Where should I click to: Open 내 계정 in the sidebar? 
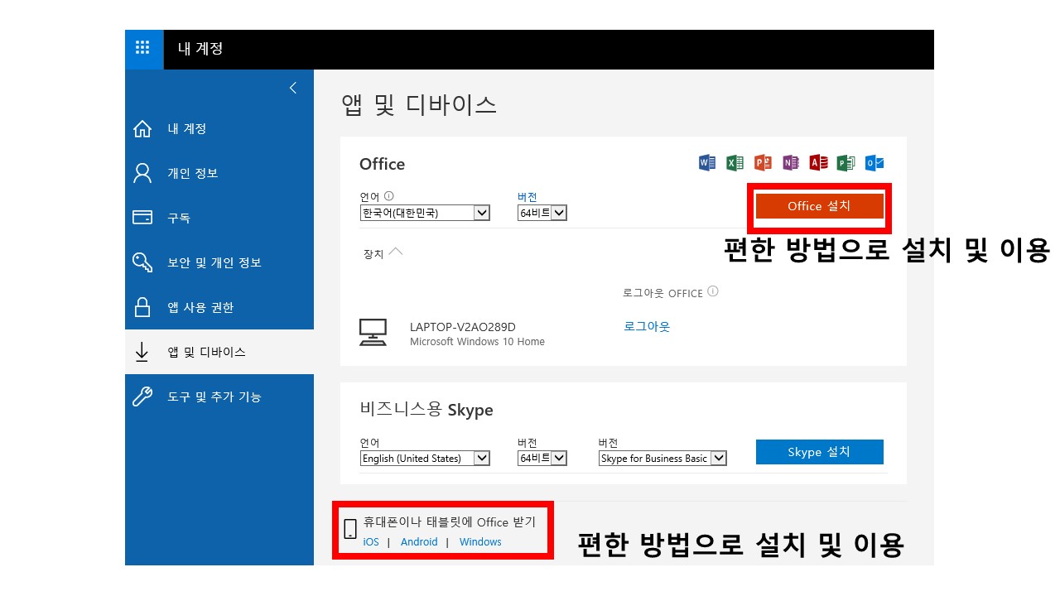(x=187, y=129)
